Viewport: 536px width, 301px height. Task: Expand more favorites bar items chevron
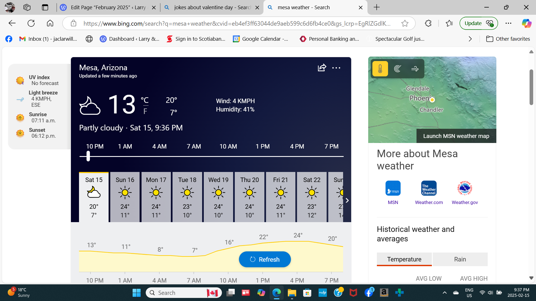point(470,39)
